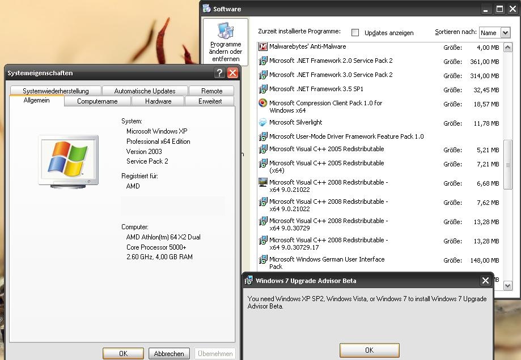Viewport: 521px width, 360px height.
Task: Click the Windows 7 Upgrade Advisor title icon
Action: (248, 281)
